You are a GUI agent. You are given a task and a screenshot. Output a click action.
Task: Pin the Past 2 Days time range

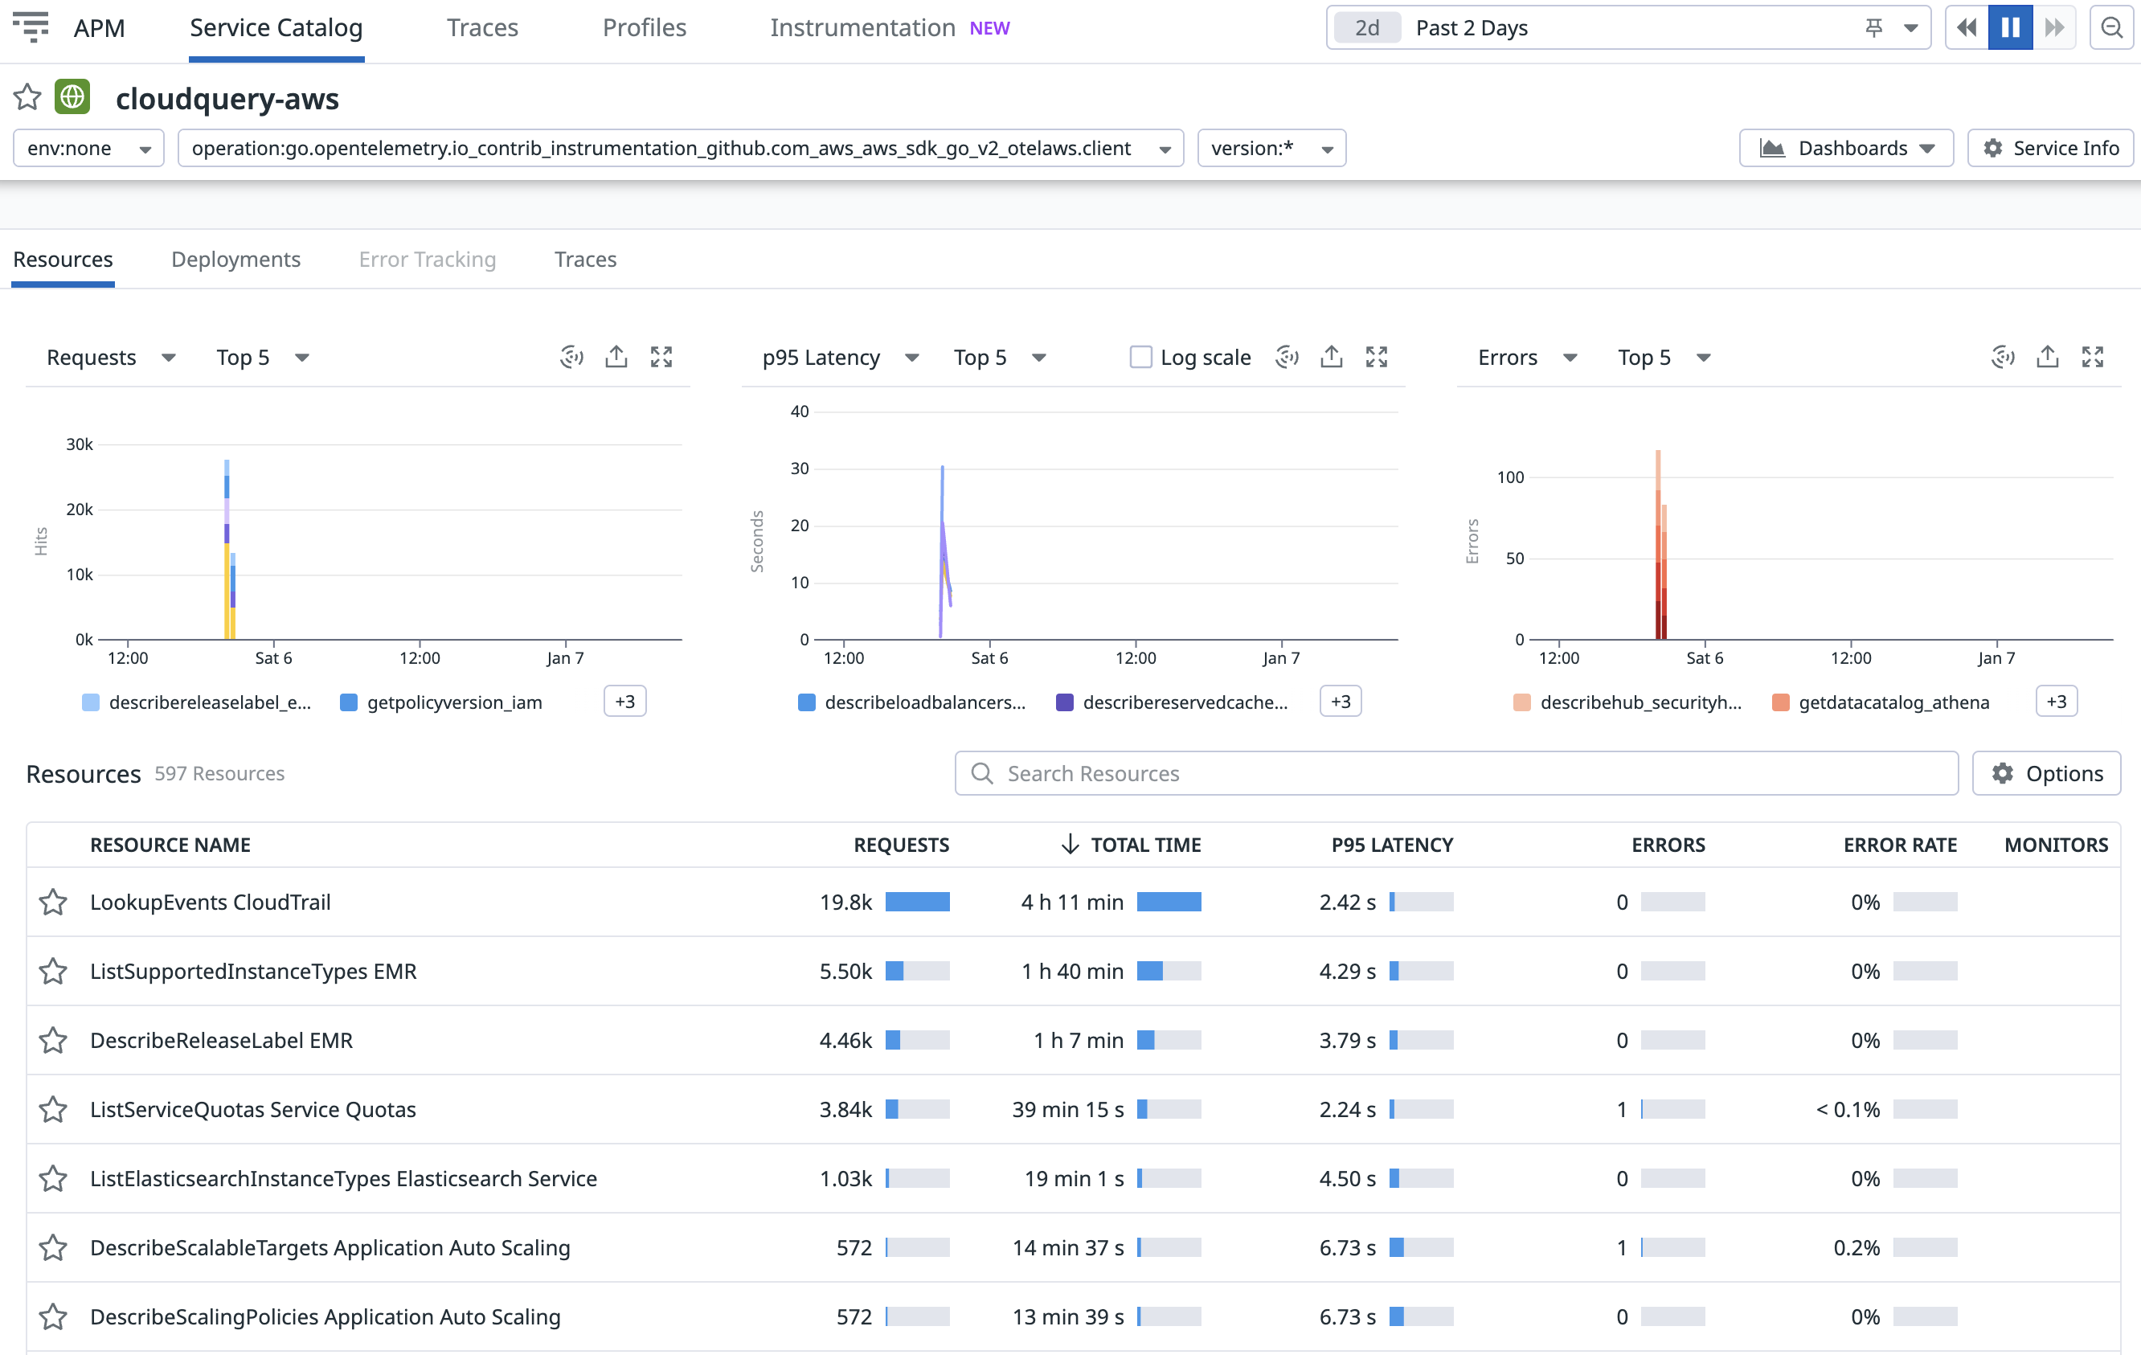pos(1874,27)
